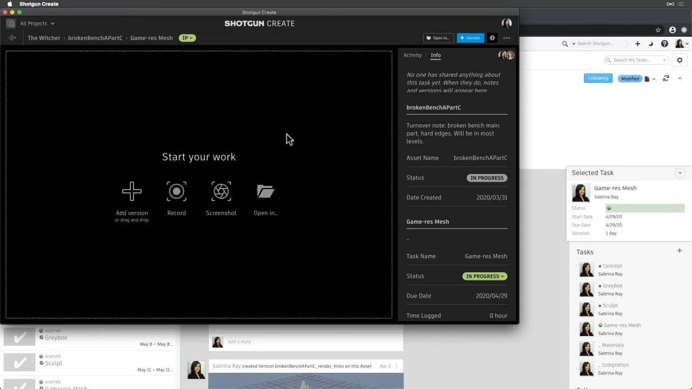Click the Record icon
Screen dimensions: 692x389
[x=176, y=191]
